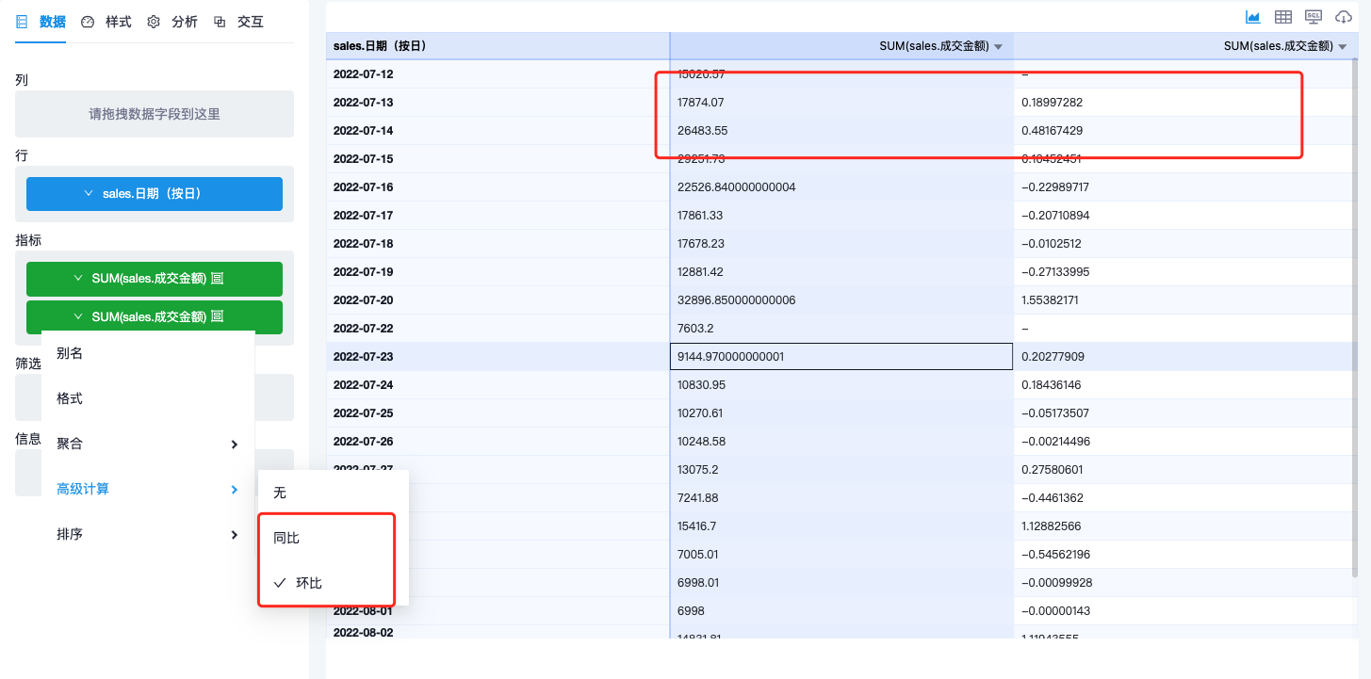The width and height of the screenshot is (1371, 679).
Task: Click the cell −0.05173507
Action: point(1186,413)
